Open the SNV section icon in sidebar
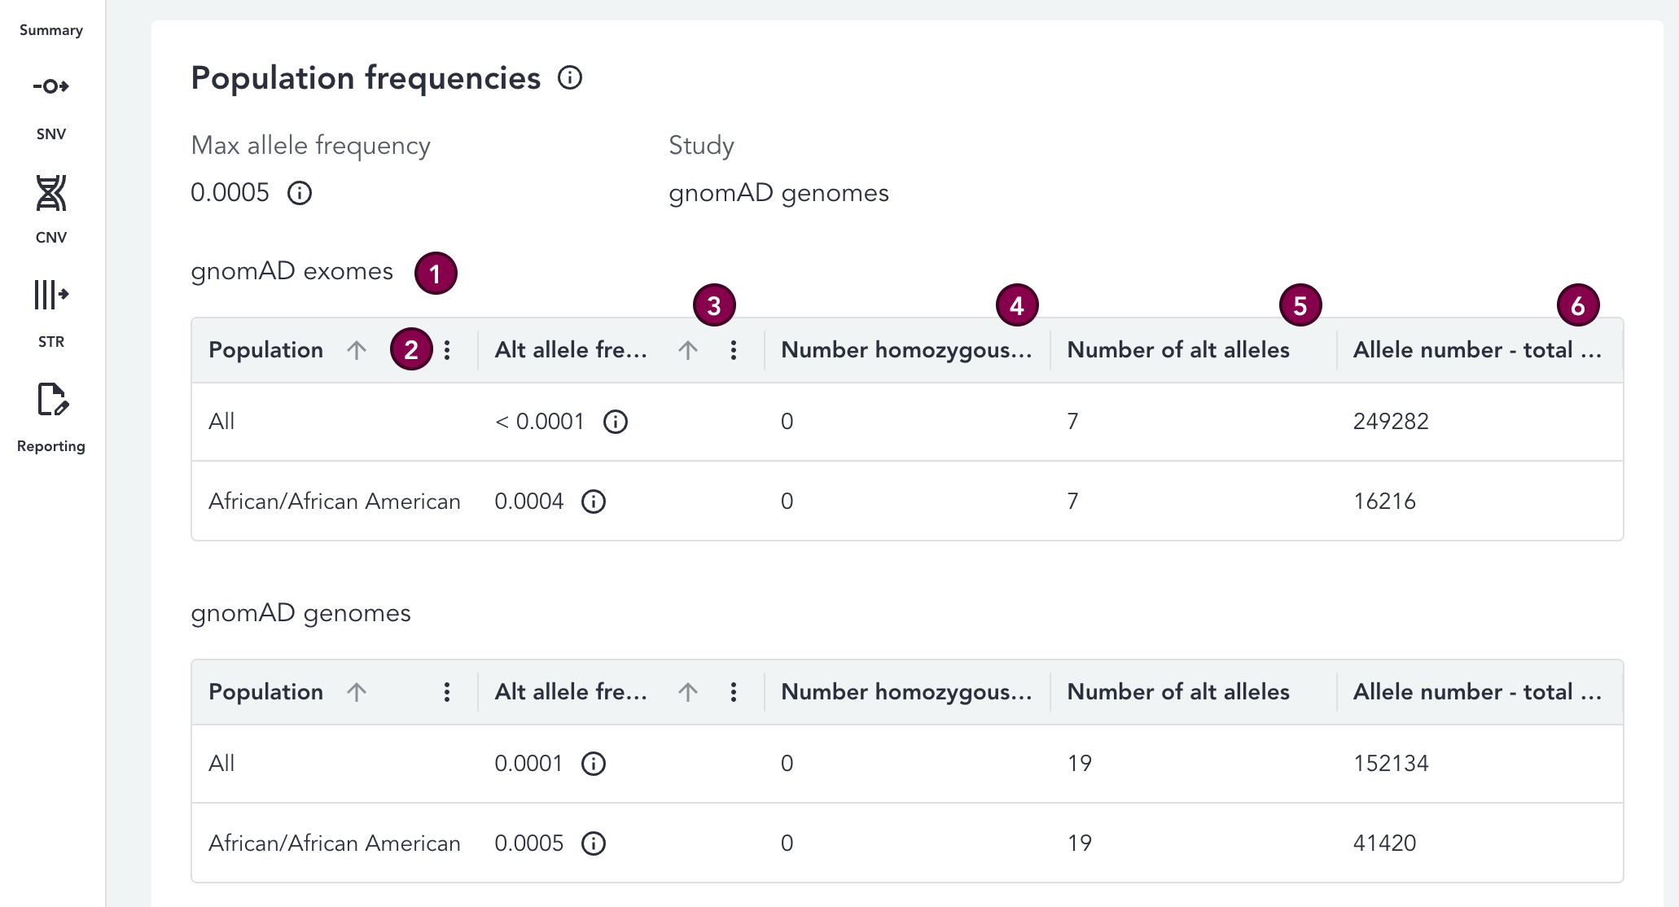The height and width of the screenshot is (907, 1679). 51,84
